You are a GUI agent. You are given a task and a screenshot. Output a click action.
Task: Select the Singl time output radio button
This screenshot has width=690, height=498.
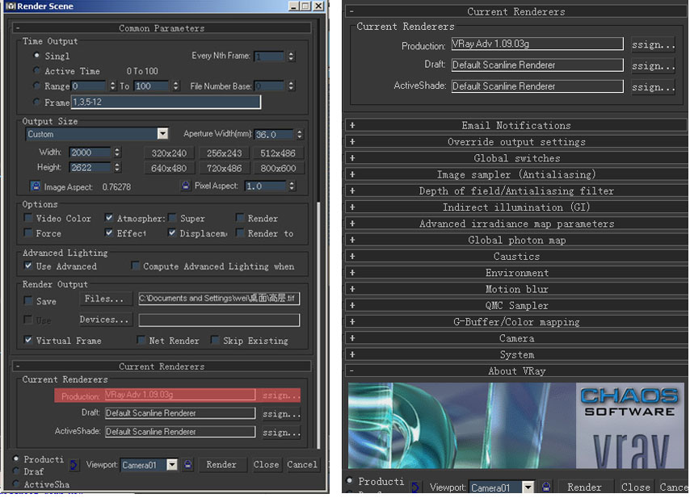pyautogui.click(x=36, y=56)
